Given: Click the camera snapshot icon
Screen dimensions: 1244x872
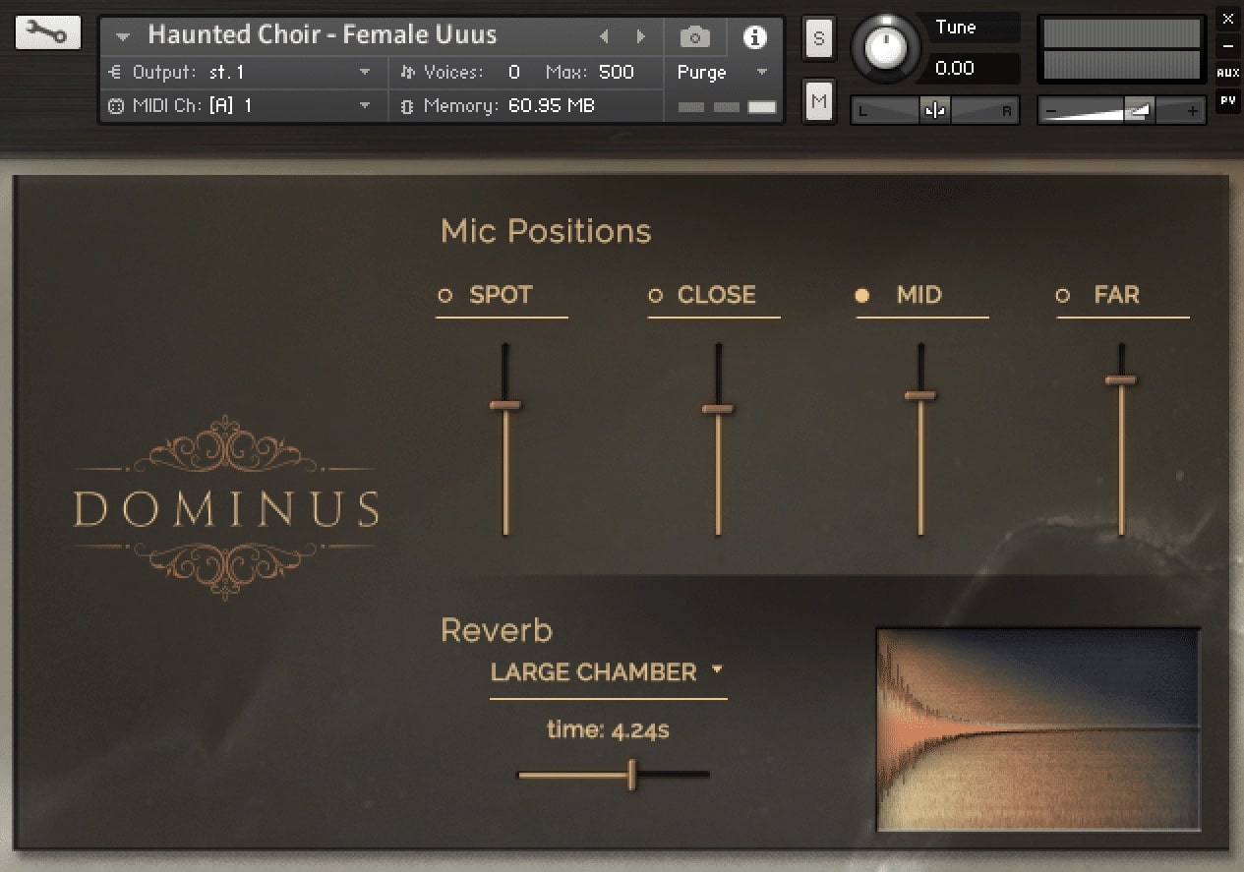Looking at the screenshot, I should (694, 36).
